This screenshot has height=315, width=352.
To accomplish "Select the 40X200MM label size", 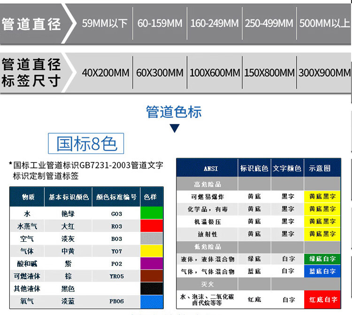I will 105,73.
